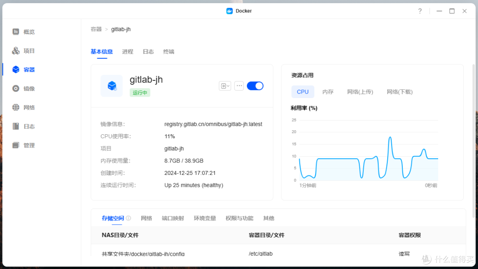The width and height of the screenshot is (478, 269).
Task: Open the 项目 projects sidebar icon
Action: (23, 50)
